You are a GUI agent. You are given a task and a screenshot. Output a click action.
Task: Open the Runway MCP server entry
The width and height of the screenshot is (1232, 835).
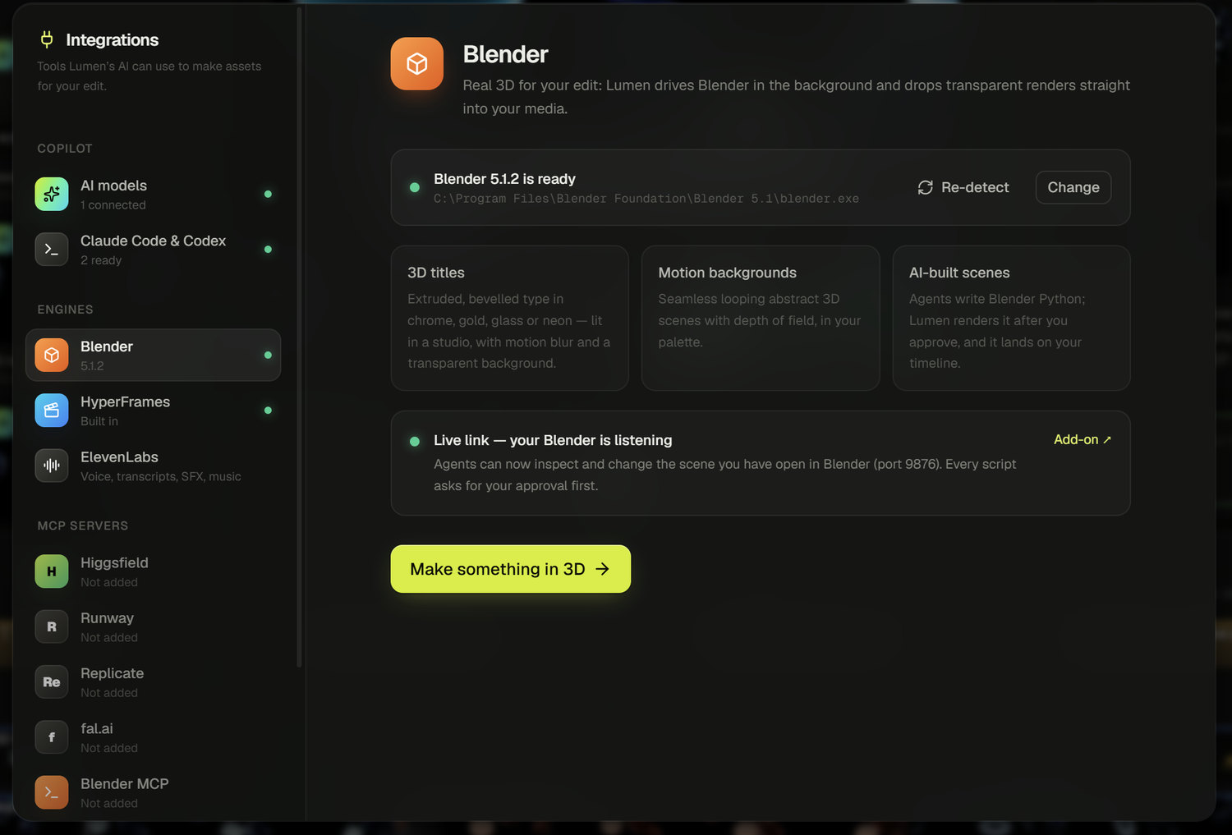(x=154, y=626)
